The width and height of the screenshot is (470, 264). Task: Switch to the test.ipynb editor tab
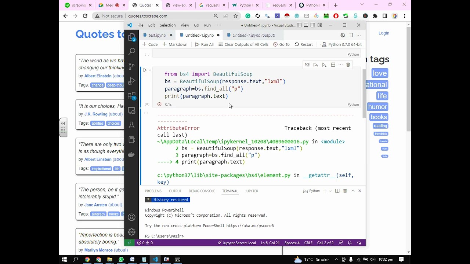(157, 35)
